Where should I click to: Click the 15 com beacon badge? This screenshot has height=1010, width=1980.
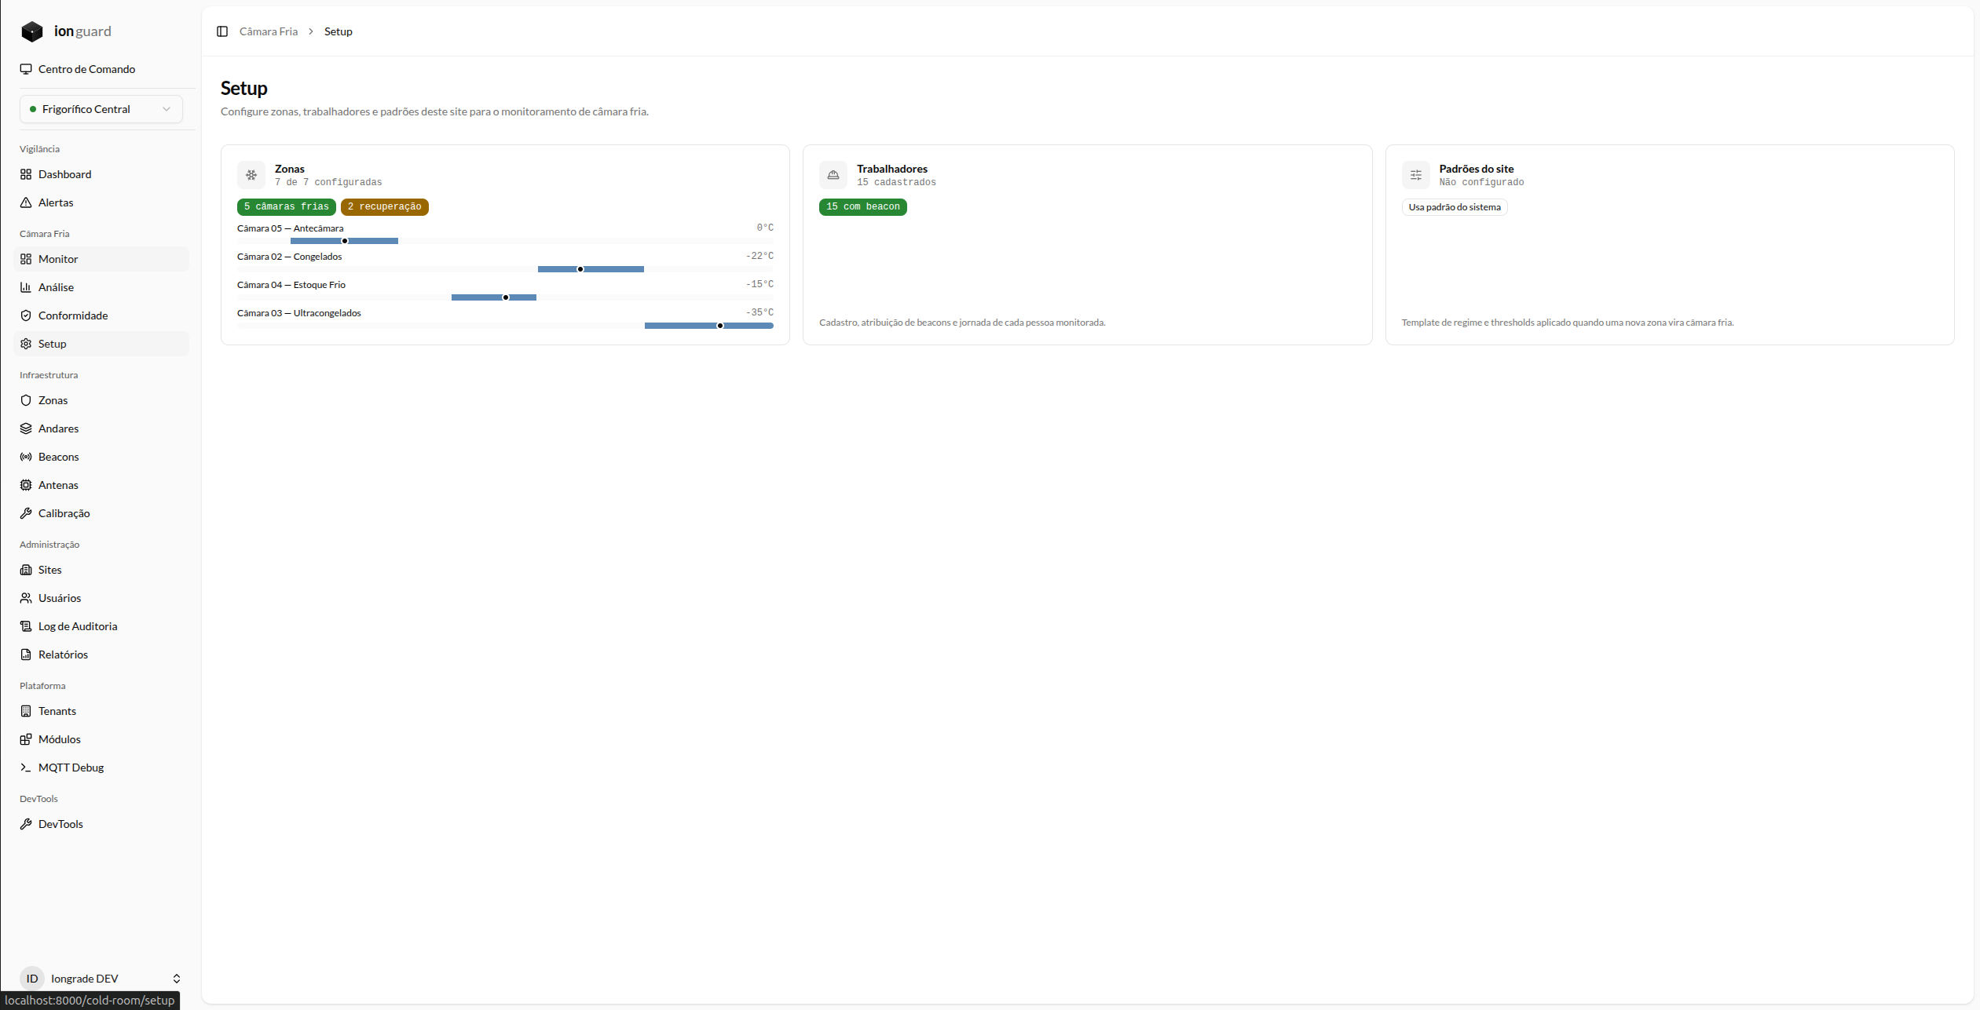click(863, 207)
